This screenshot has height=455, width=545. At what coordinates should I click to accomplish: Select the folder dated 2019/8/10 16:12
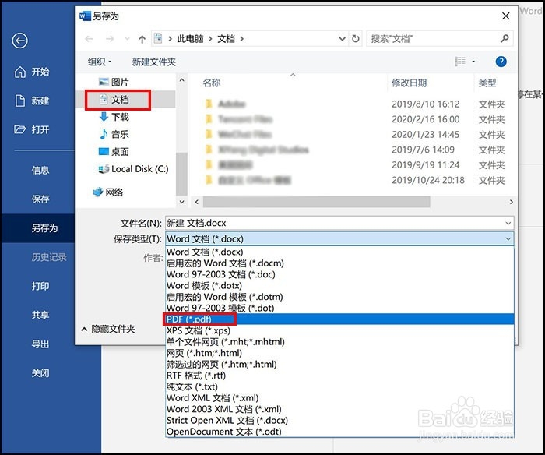[353, 104]
